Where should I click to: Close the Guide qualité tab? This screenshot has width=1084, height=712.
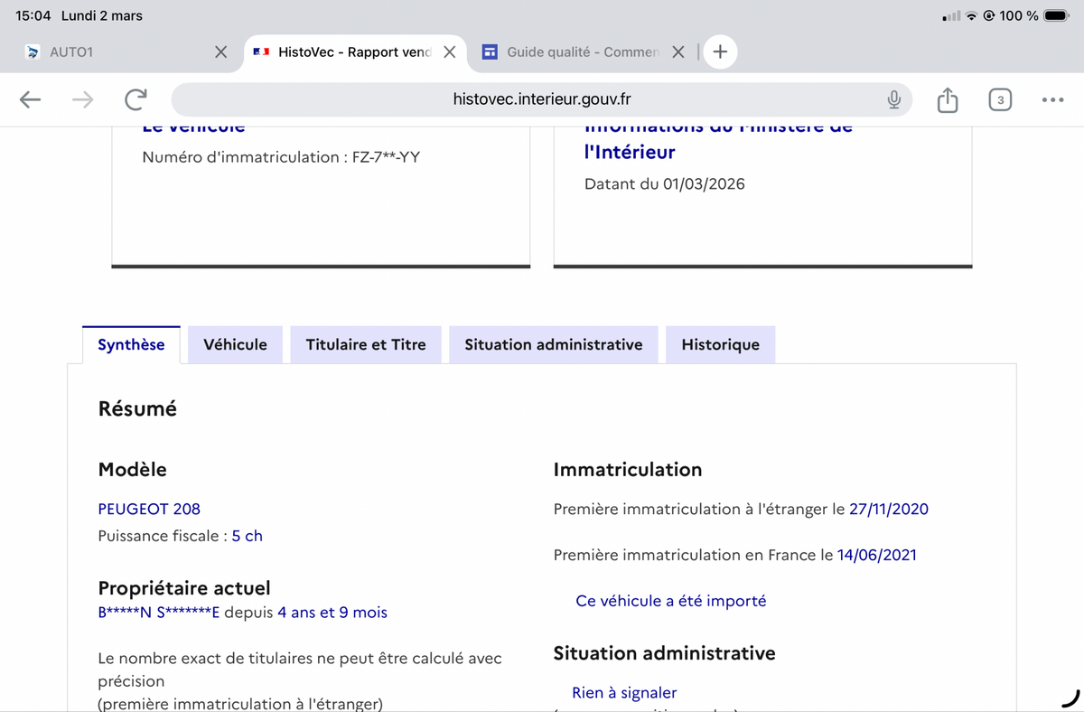point(678,52)
